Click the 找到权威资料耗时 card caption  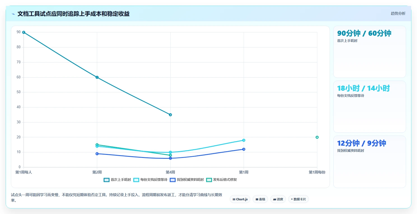(351, 151)
